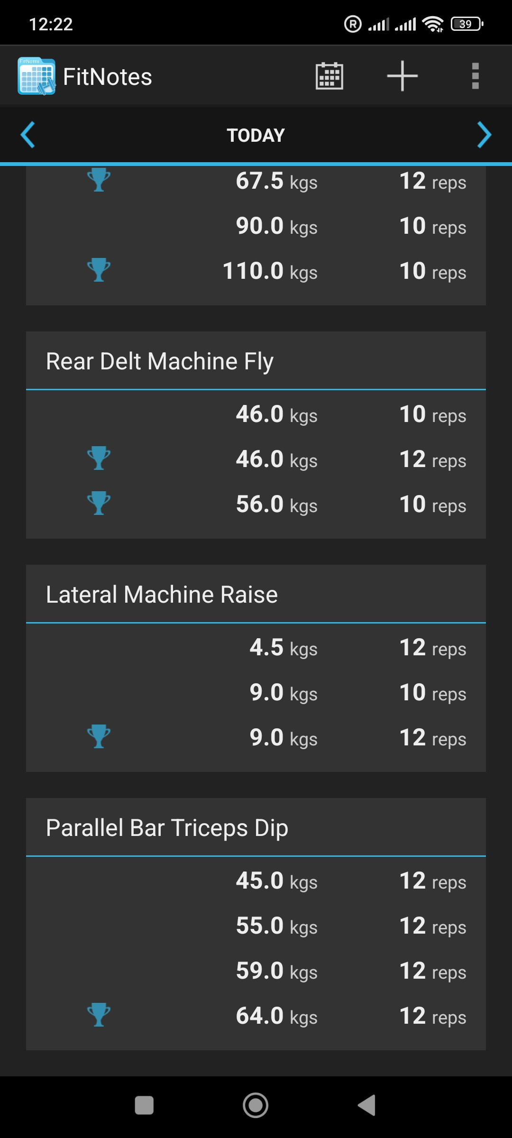Tap trophy icon on 56.0 kgs set
Viewport: 512px width, 1138px height.
point(99,504)
